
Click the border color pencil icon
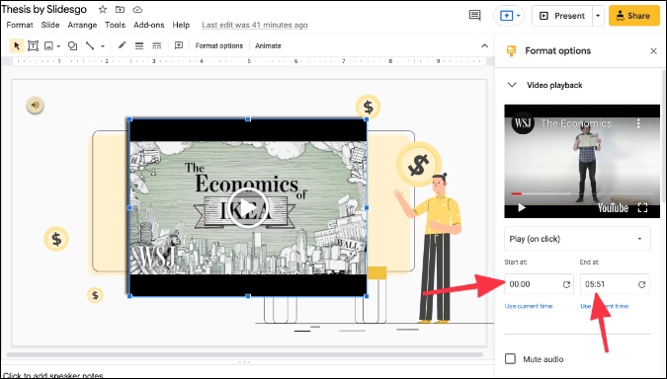(x=123, y=45)
